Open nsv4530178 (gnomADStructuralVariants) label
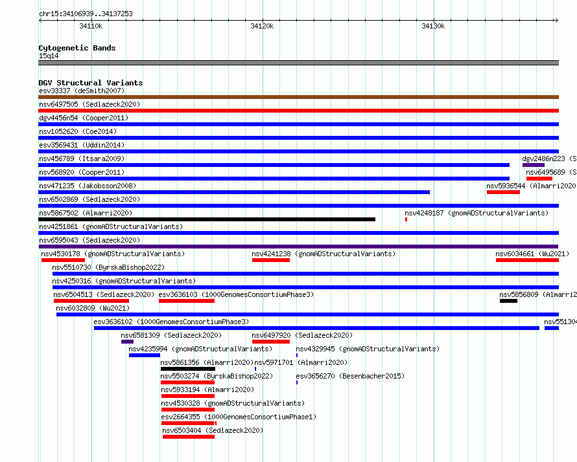The height and width of the screenshot is (462, 577). [113, 254]
